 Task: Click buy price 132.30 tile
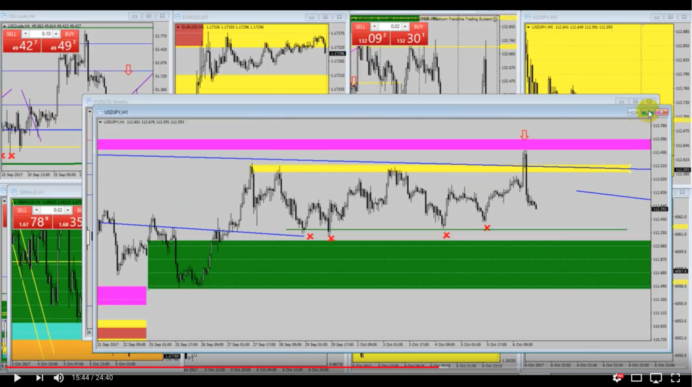pyautogui.click(x=409, y=38)
